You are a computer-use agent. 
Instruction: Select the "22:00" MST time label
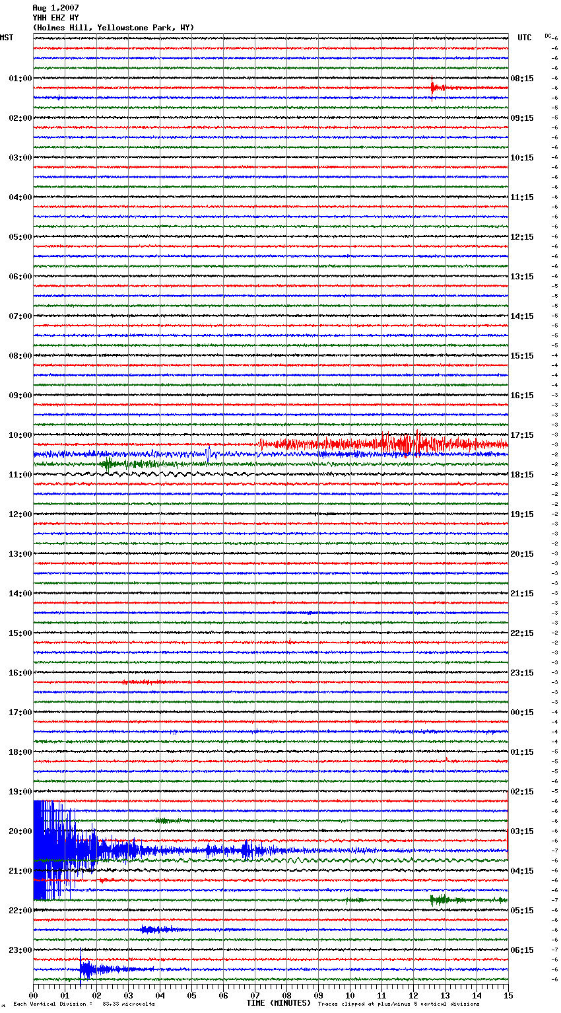coord(20,911)
